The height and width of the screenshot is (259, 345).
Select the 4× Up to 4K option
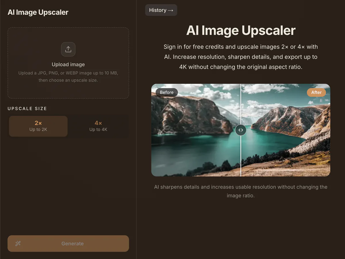click(x=98, y=126)
